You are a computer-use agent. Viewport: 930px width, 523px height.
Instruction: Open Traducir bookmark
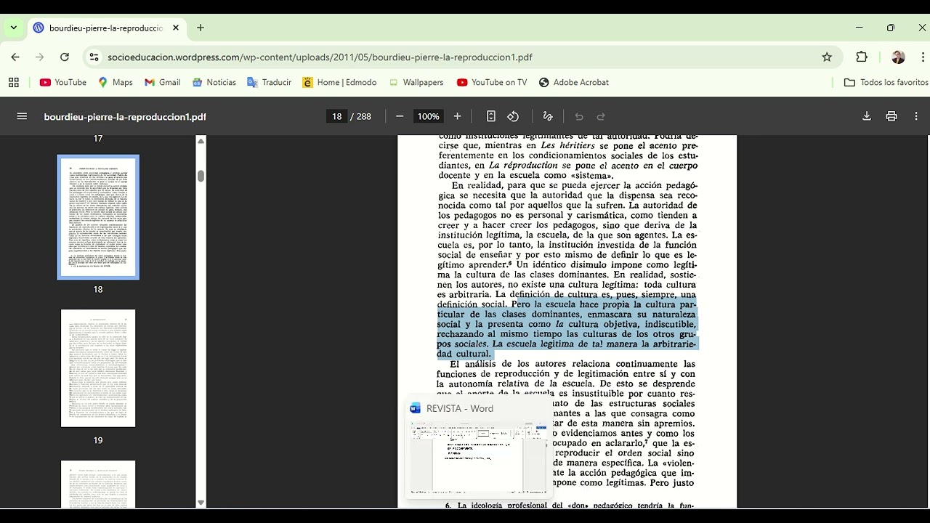[x=270, y=82]
